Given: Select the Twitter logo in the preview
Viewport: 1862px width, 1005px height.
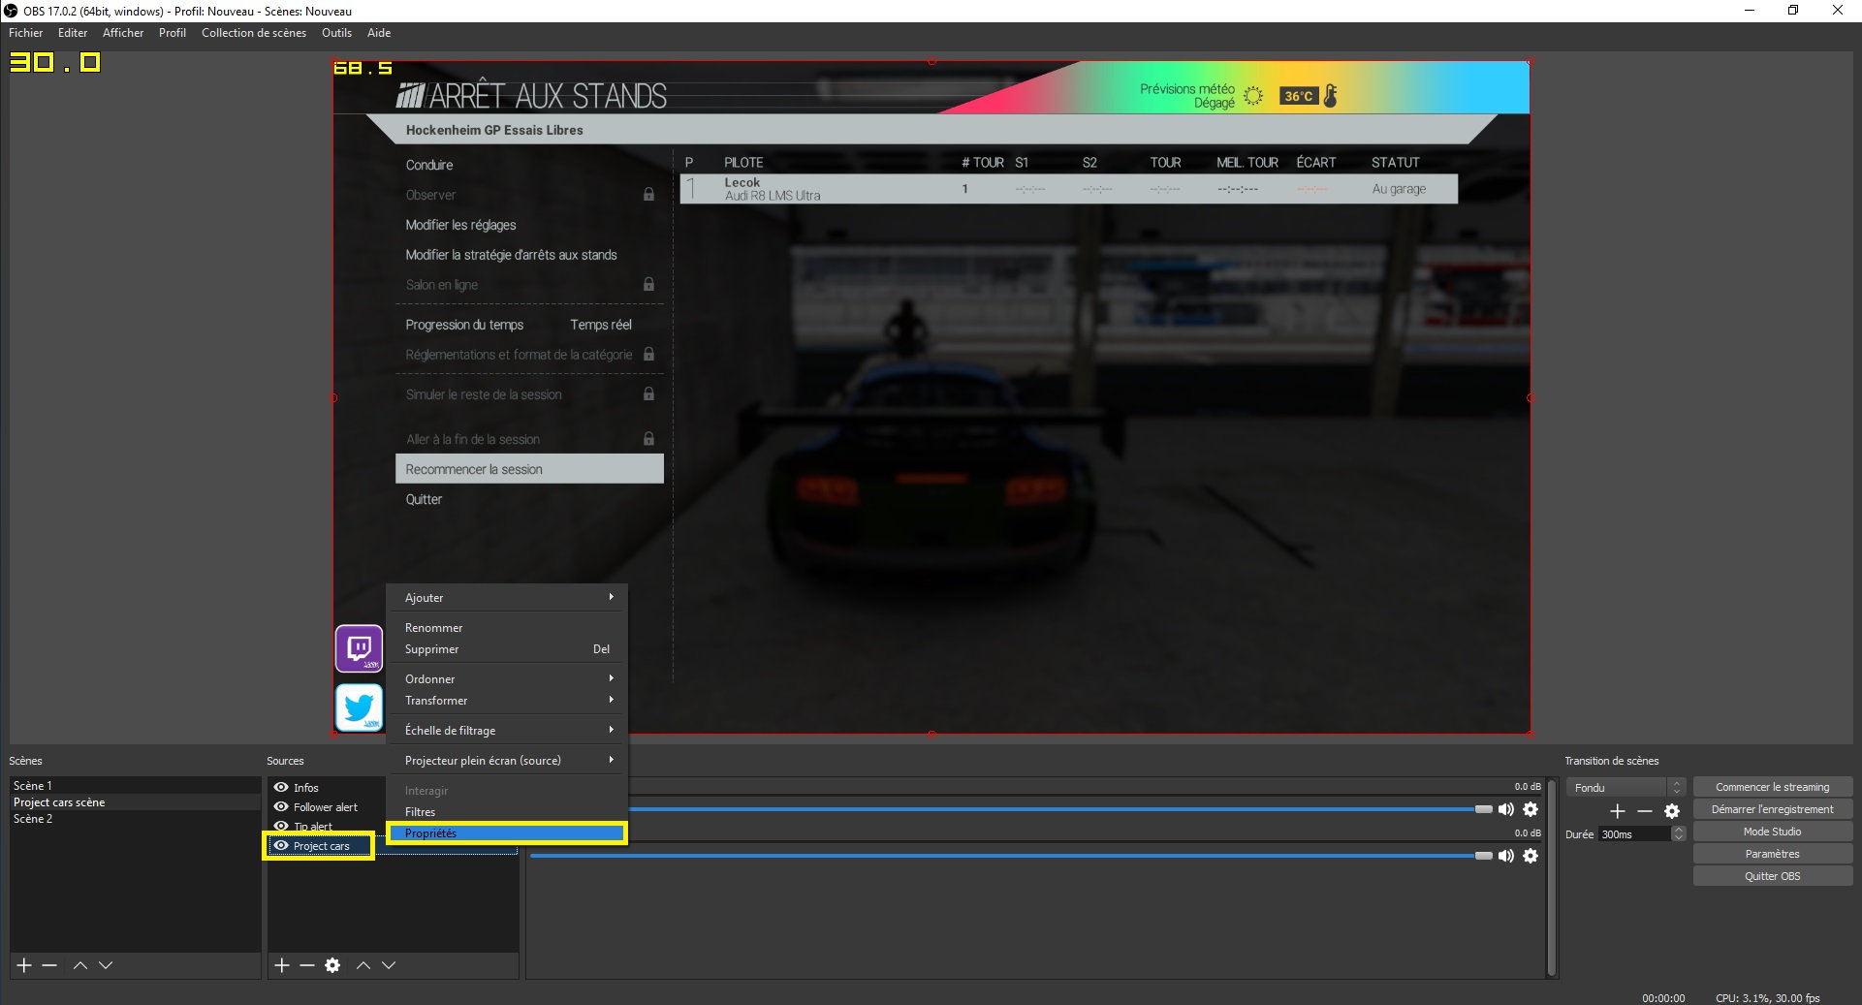Looking at the screenshot, I should [360, 707].
